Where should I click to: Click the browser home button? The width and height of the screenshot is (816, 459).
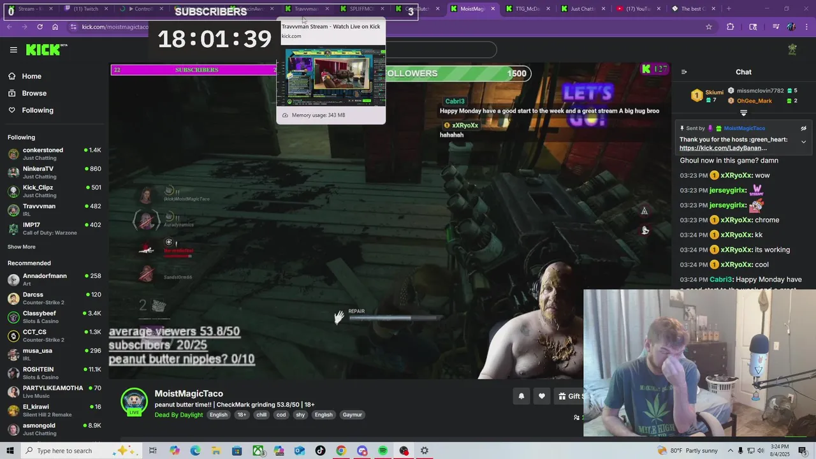[x=55, y=27]
